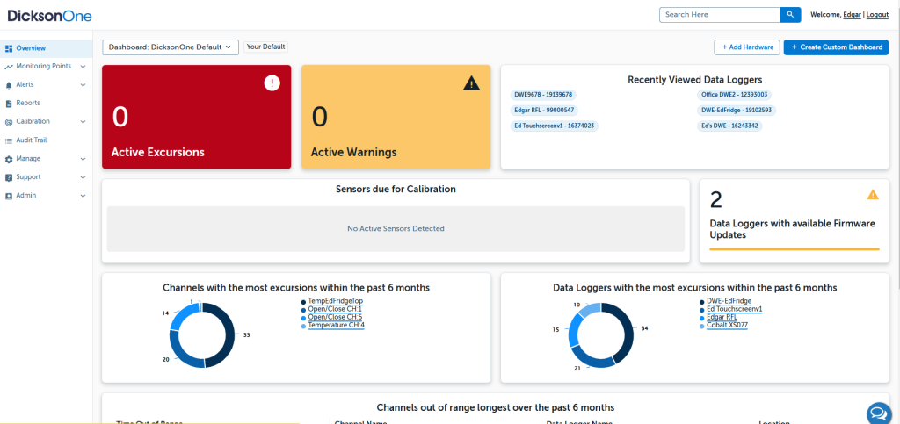Click the TempEdFridgeTop legend color dot
The height and width of the screenshot is (424, 900).
303,301
